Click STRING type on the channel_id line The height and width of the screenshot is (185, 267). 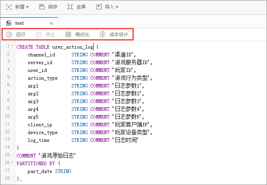pos(80,55)
